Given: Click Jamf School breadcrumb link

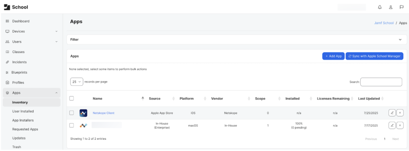Looking at the screenshot, I should click(384, 23).
